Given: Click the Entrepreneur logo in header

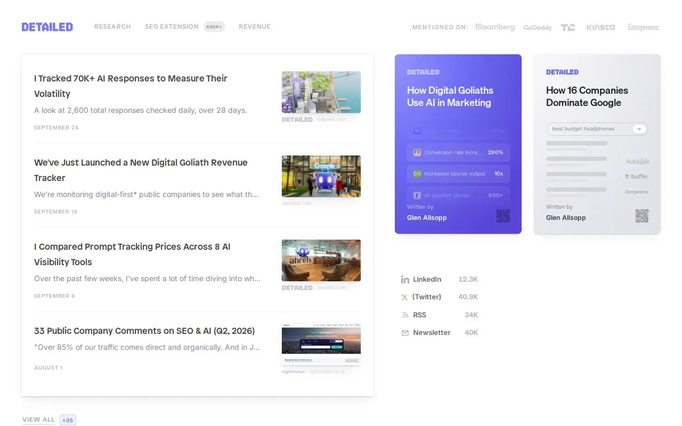Looking at the screenshot, I should (643, 27).
